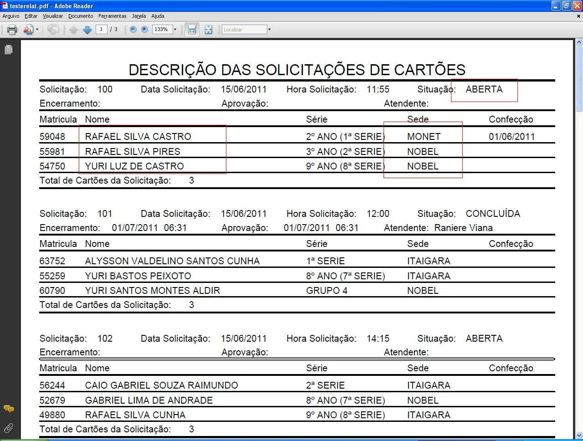Image resolution: width=583 pixels, height=441 pixels.
Task: Click the PDF icon in the title bar
Action: 5,5
